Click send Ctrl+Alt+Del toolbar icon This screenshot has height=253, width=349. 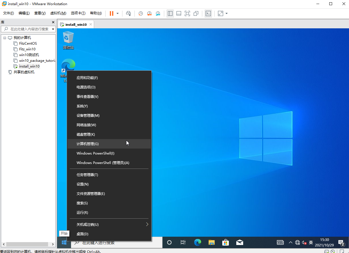point(128,13)
